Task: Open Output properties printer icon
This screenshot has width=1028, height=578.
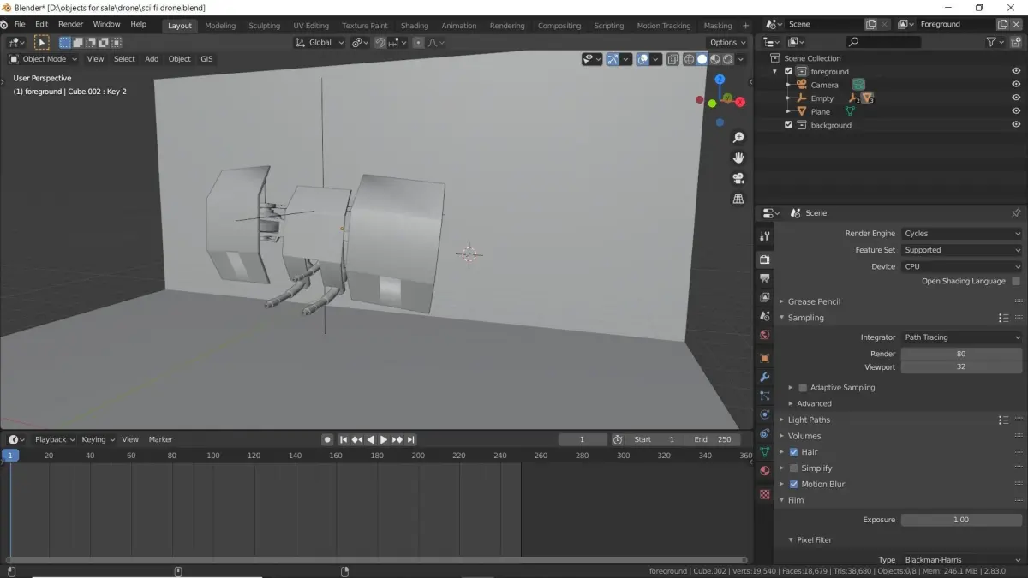Action: click(765, 278)
